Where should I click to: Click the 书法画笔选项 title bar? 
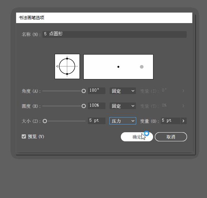click(104, 18)
